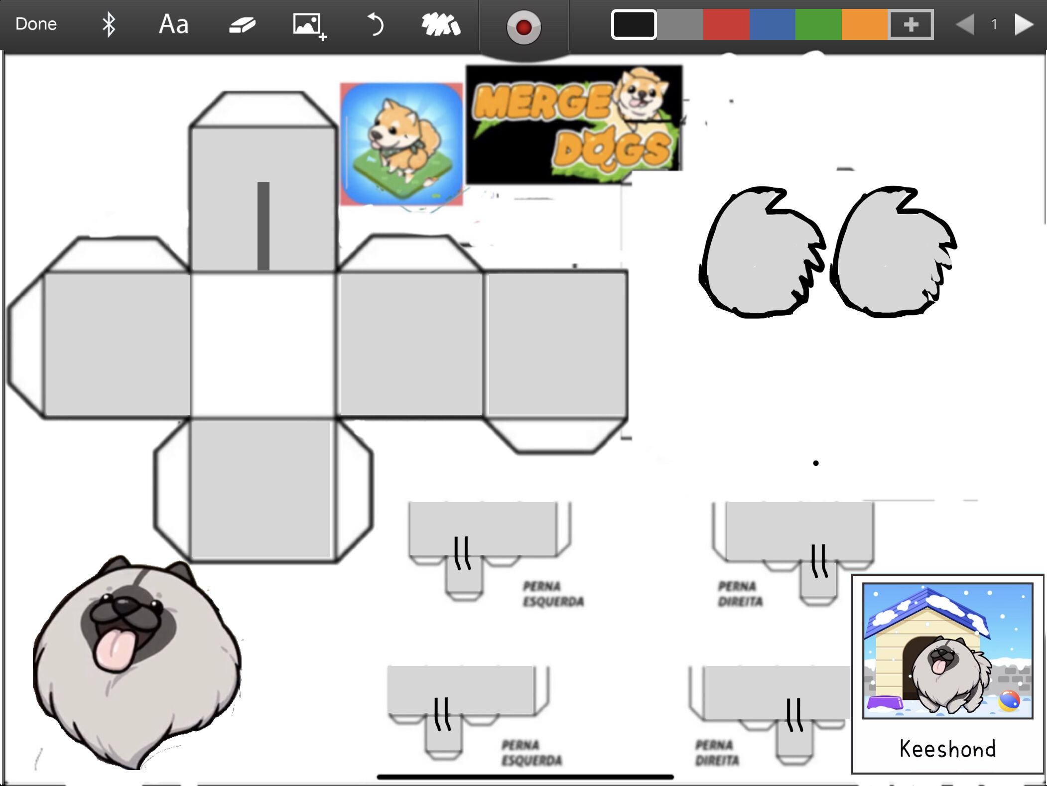Image resolution: width=1047 pixels, height=786 pixels.
Task: Start recording with the red record button
Action: pos(523,27)
